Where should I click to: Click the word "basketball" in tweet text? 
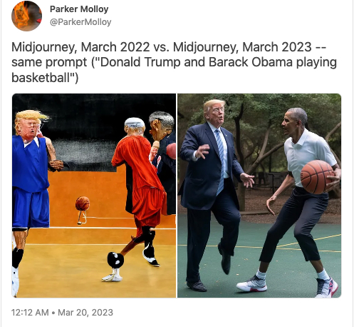[41, 78]
